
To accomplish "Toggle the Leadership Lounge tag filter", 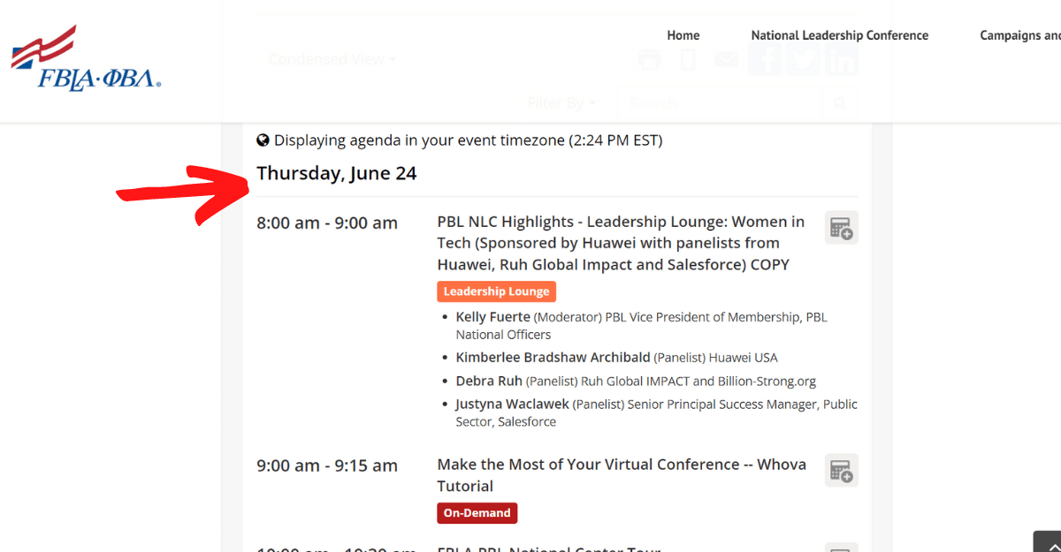I will (496, 291).
